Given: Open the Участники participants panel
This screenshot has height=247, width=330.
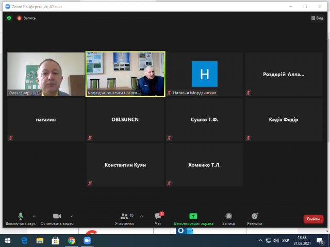Looking at the screenshot, I should pos(124,219).
